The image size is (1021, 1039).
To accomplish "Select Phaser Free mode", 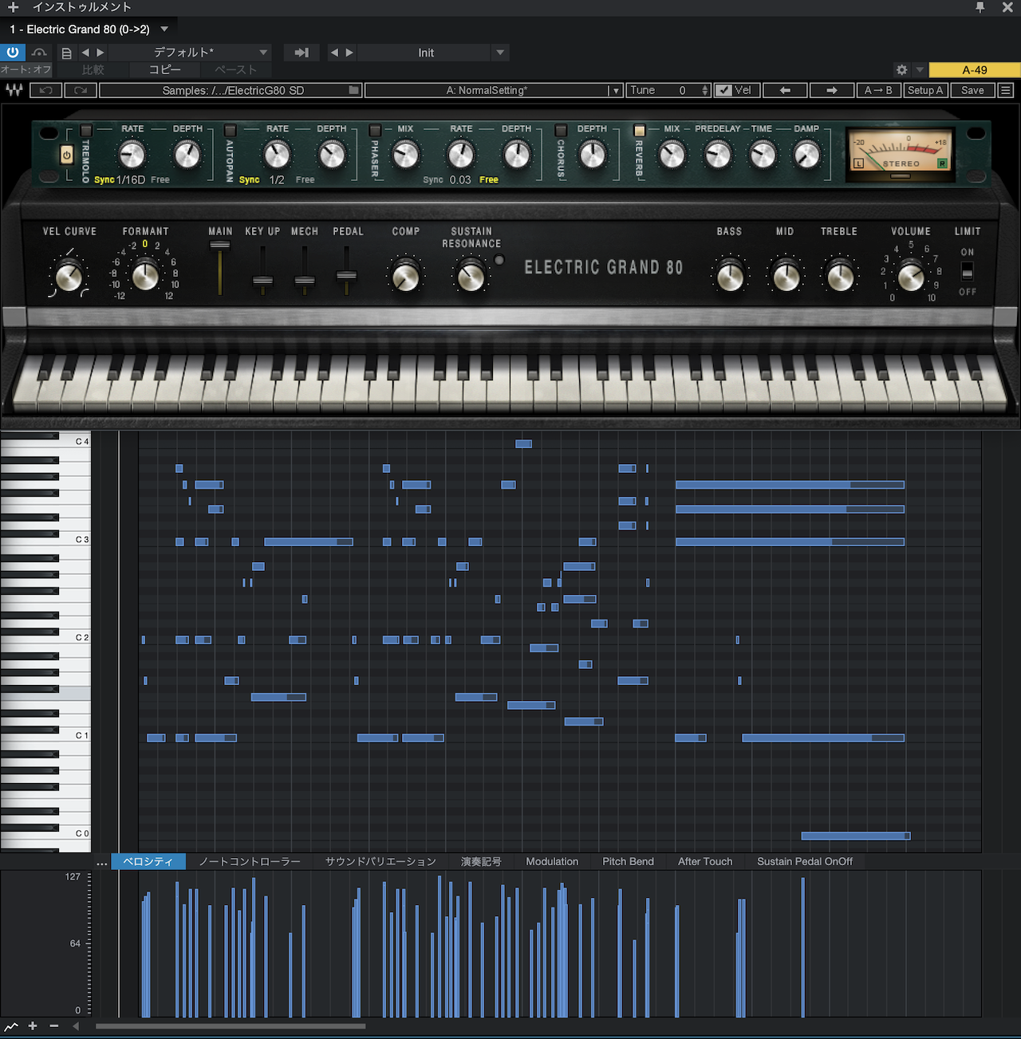I will point(489,180).
